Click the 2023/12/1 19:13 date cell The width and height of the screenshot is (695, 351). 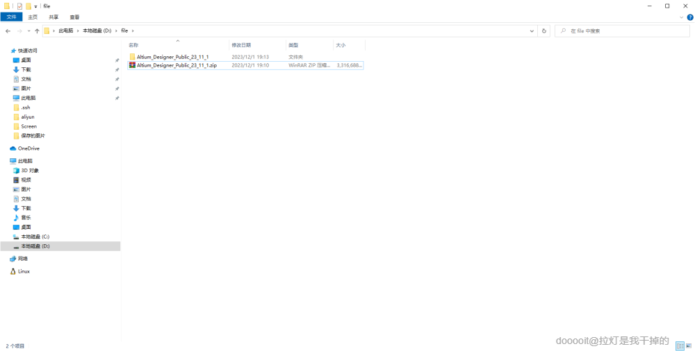(250, 57)
